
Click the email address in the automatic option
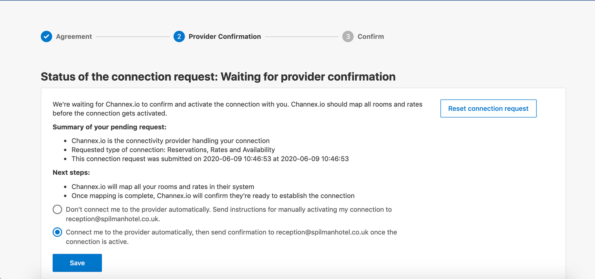(322, 232)
